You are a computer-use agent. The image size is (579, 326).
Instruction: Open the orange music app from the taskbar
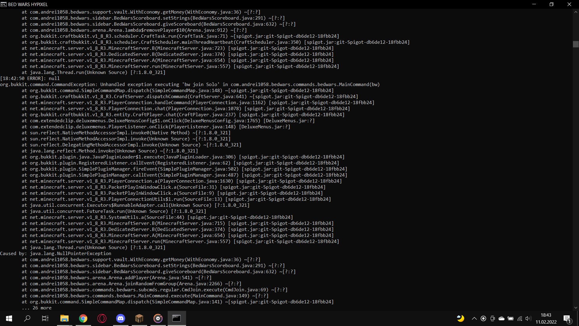pyautogui.click(x=158, y=318)
